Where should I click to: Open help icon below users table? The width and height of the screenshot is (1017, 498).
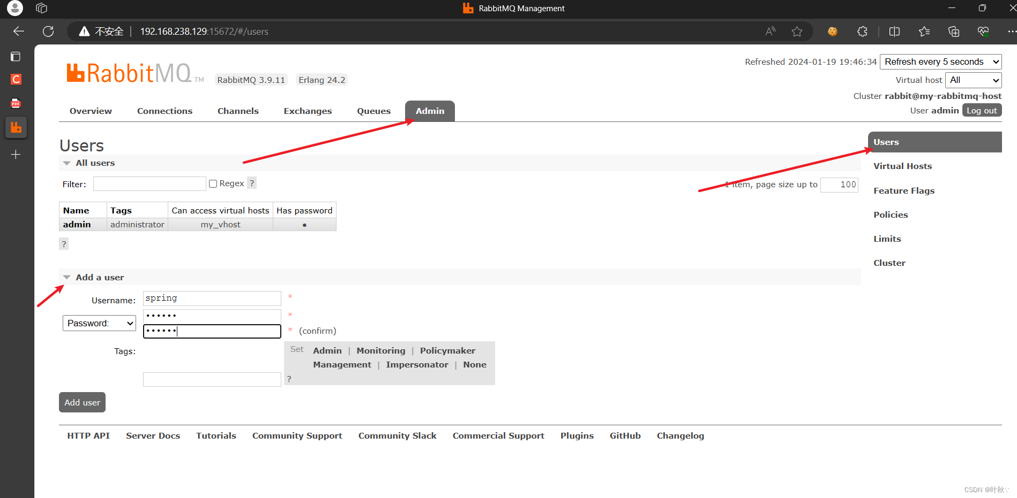[64, 244]
